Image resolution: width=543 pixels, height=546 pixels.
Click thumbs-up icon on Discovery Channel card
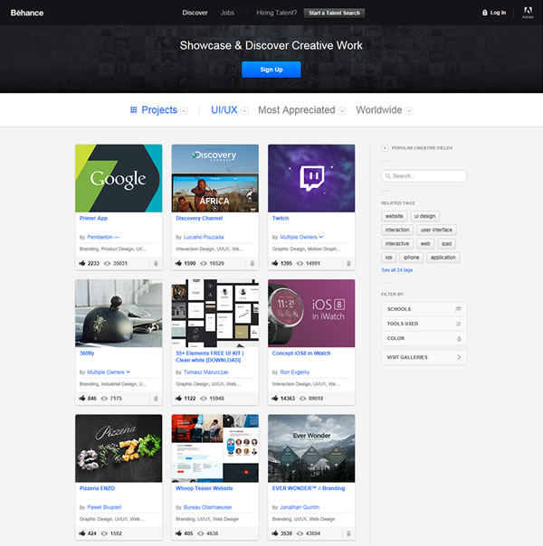pyautogui.click(x=178, y=263)
